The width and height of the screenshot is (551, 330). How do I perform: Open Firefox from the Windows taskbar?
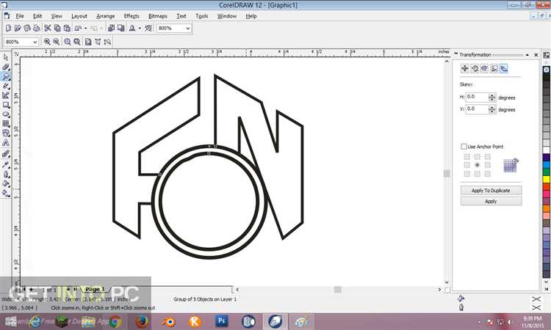(141, 322)
